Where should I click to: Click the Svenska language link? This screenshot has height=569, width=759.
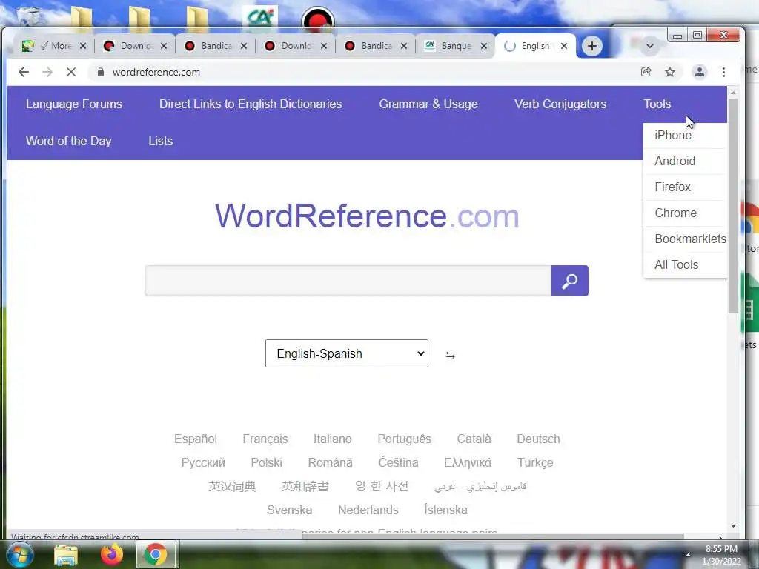coord(290,510)
